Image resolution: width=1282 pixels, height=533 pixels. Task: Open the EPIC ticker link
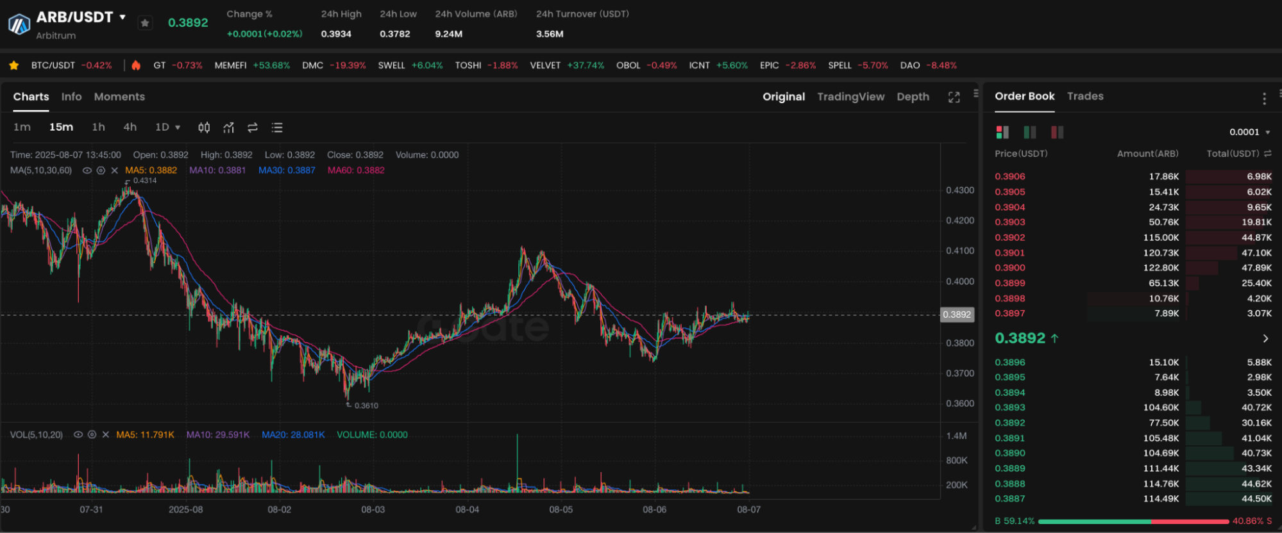[788, 65]
